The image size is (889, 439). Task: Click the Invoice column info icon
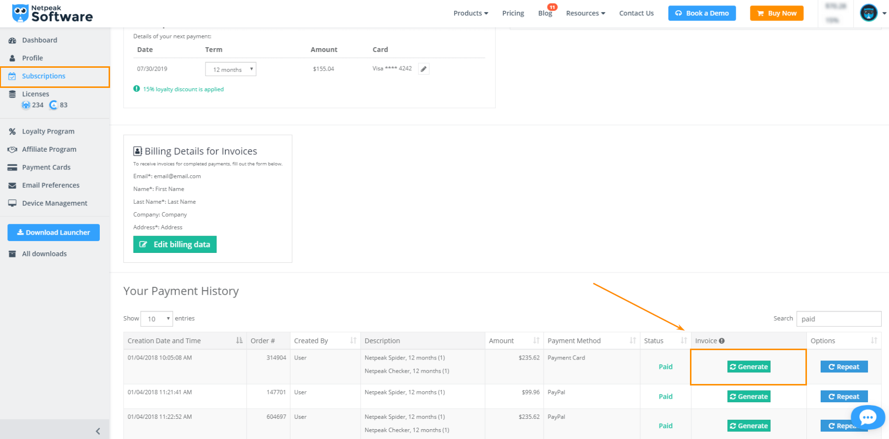click(x=722, y=341)
